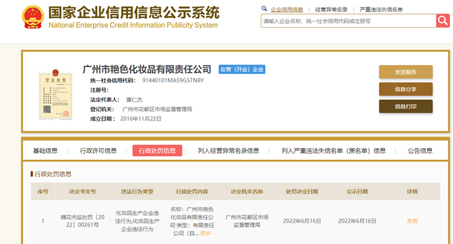Click the 信息打印 button
Viewport: 453px width, 244px height.
(405, 106)
